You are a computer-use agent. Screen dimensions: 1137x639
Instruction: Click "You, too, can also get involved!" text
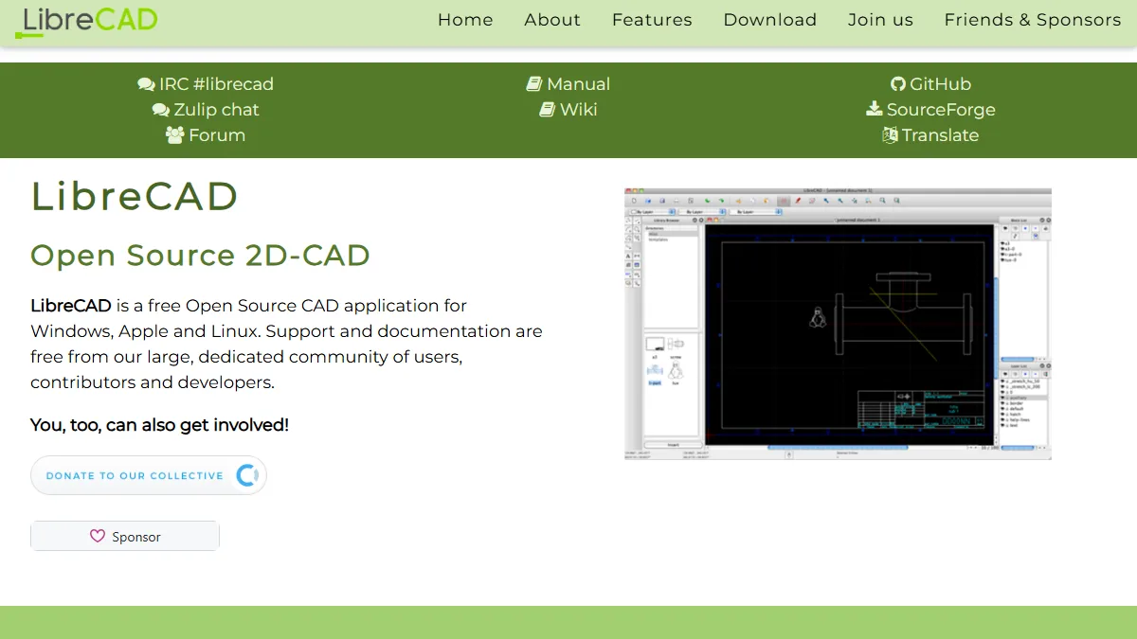click(x=159, y=425)
